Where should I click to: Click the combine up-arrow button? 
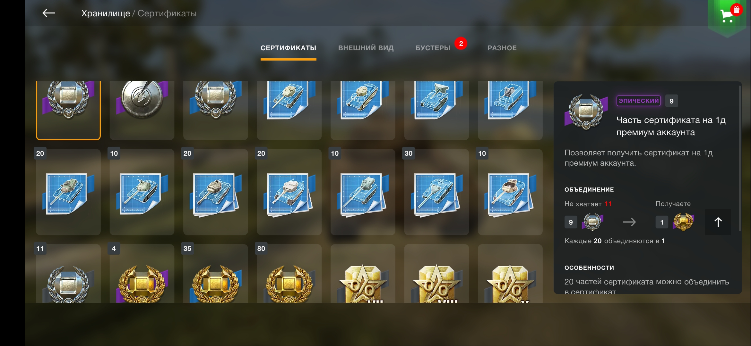coord(718,222)
